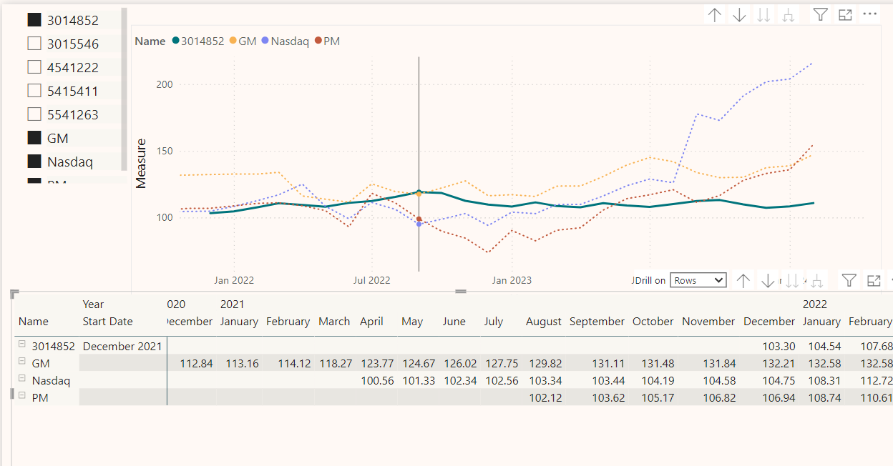Check the 3015546 slicer checkbox
Viewport: 893px width, 466px height.
point(34,44)
